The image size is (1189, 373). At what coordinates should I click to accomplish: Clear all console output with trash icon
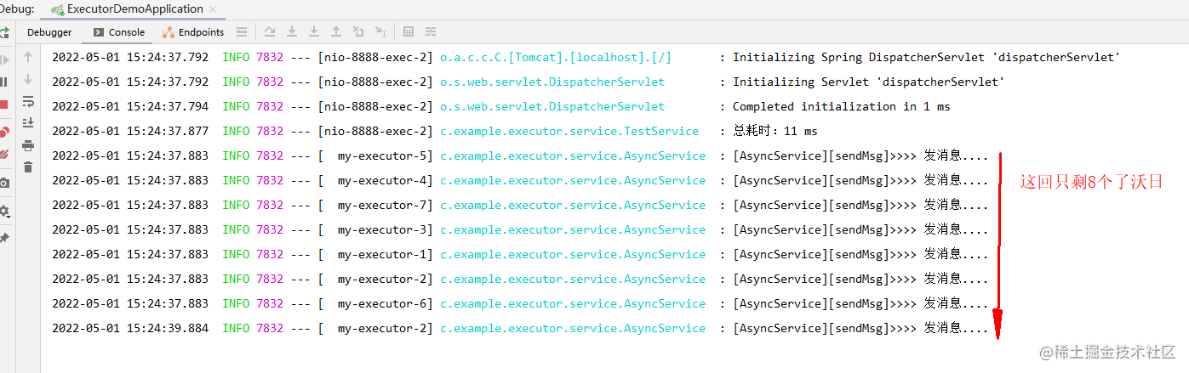[28, 167]
